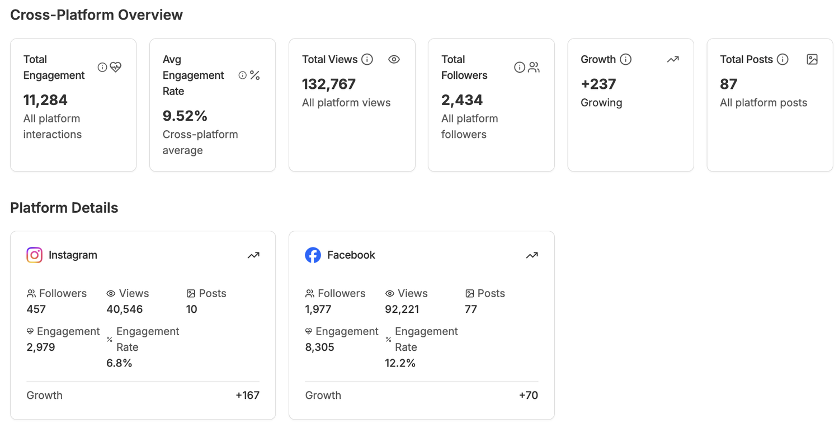
Task: Click the trend arrow on Instagram card
Action: 253,255
